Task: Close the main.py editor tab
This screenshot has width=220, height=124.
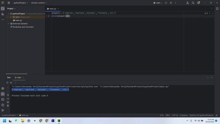Action: point(58,9)
